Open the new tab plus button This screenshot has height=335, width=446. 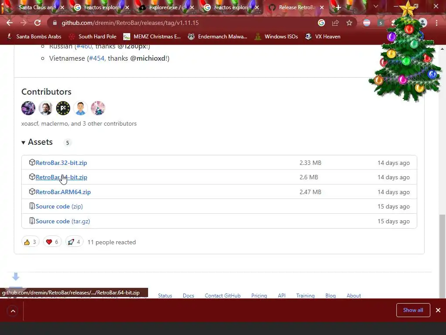coord(338,7)
